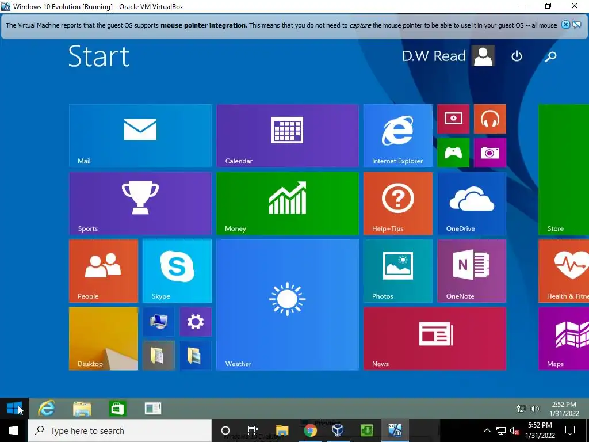Open the magenta Camera tile
The width and height of the screenshot is (589, 442).
(490, 153)
